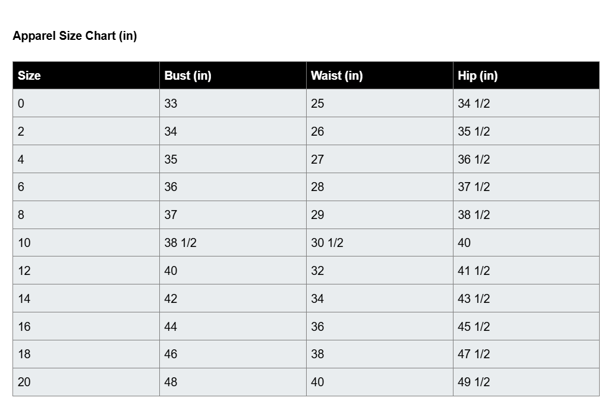Click hip value 43 1/2
611x413 pixels.
pos(474,299)
